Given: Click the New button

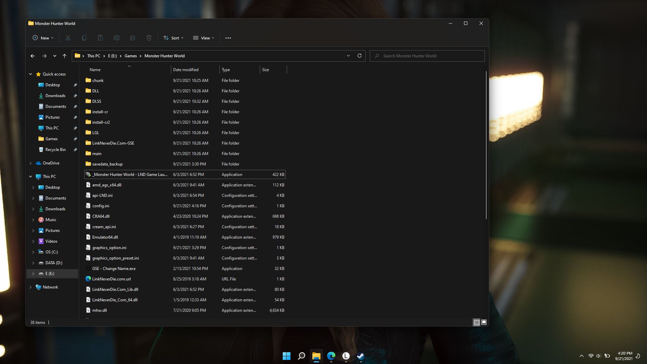Looking at the screenshot, I should tap(43, 38).
